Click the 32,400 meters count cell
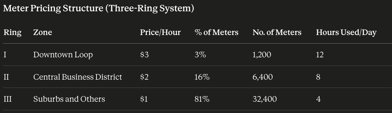 (264, 99)
